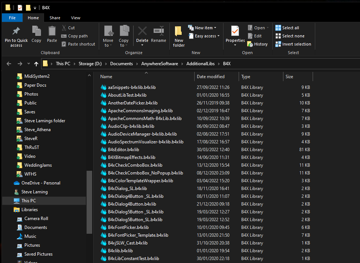Click the Paste icon in the ribbon
Image resolution: width=360 pixels, height=263 pixels.
pyautogui.click(x=52, y=31)
